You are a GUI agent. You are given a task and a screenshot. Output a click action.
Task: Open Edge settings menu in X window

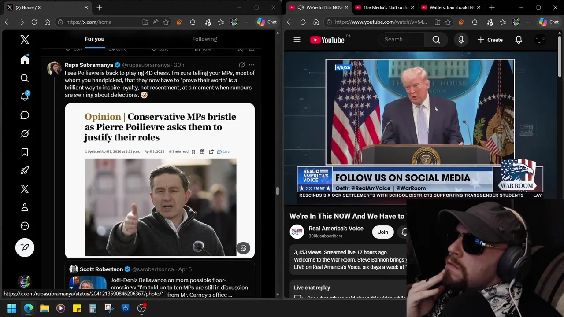click(x=247, y=22)
